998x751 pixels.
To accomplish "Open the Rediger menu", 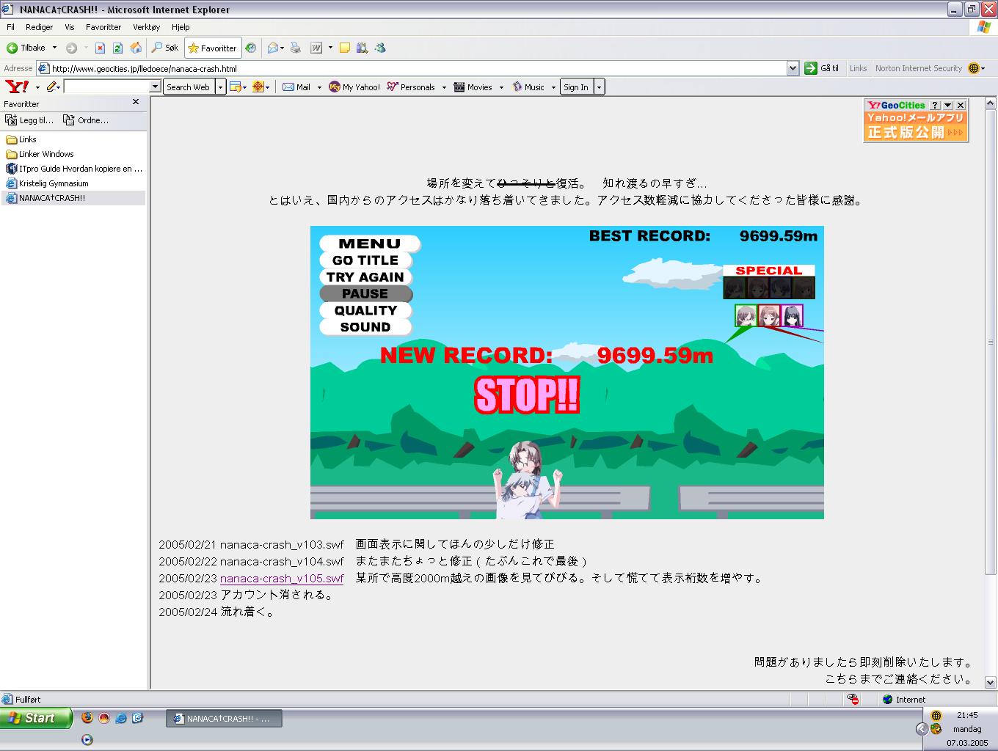I will coord(39,27).
